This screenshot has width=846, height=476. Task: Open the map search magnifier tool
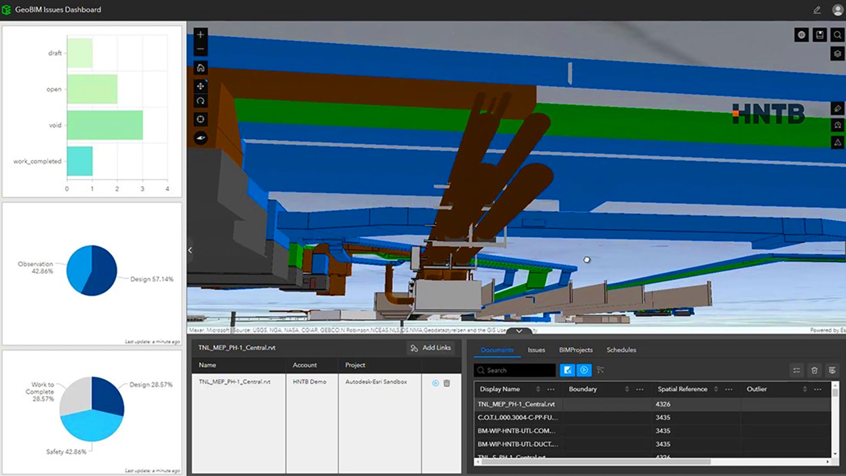[x=837, y=35]
